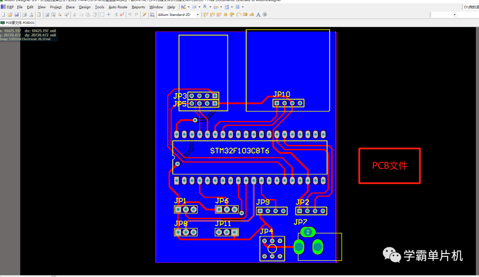
Task: Click the JP1 designator text
Action: tap(180, 201)
